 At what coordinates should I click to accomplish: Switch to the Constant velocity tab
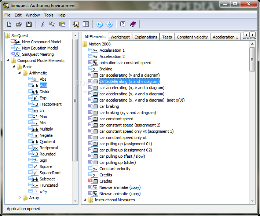click(192, 37)
